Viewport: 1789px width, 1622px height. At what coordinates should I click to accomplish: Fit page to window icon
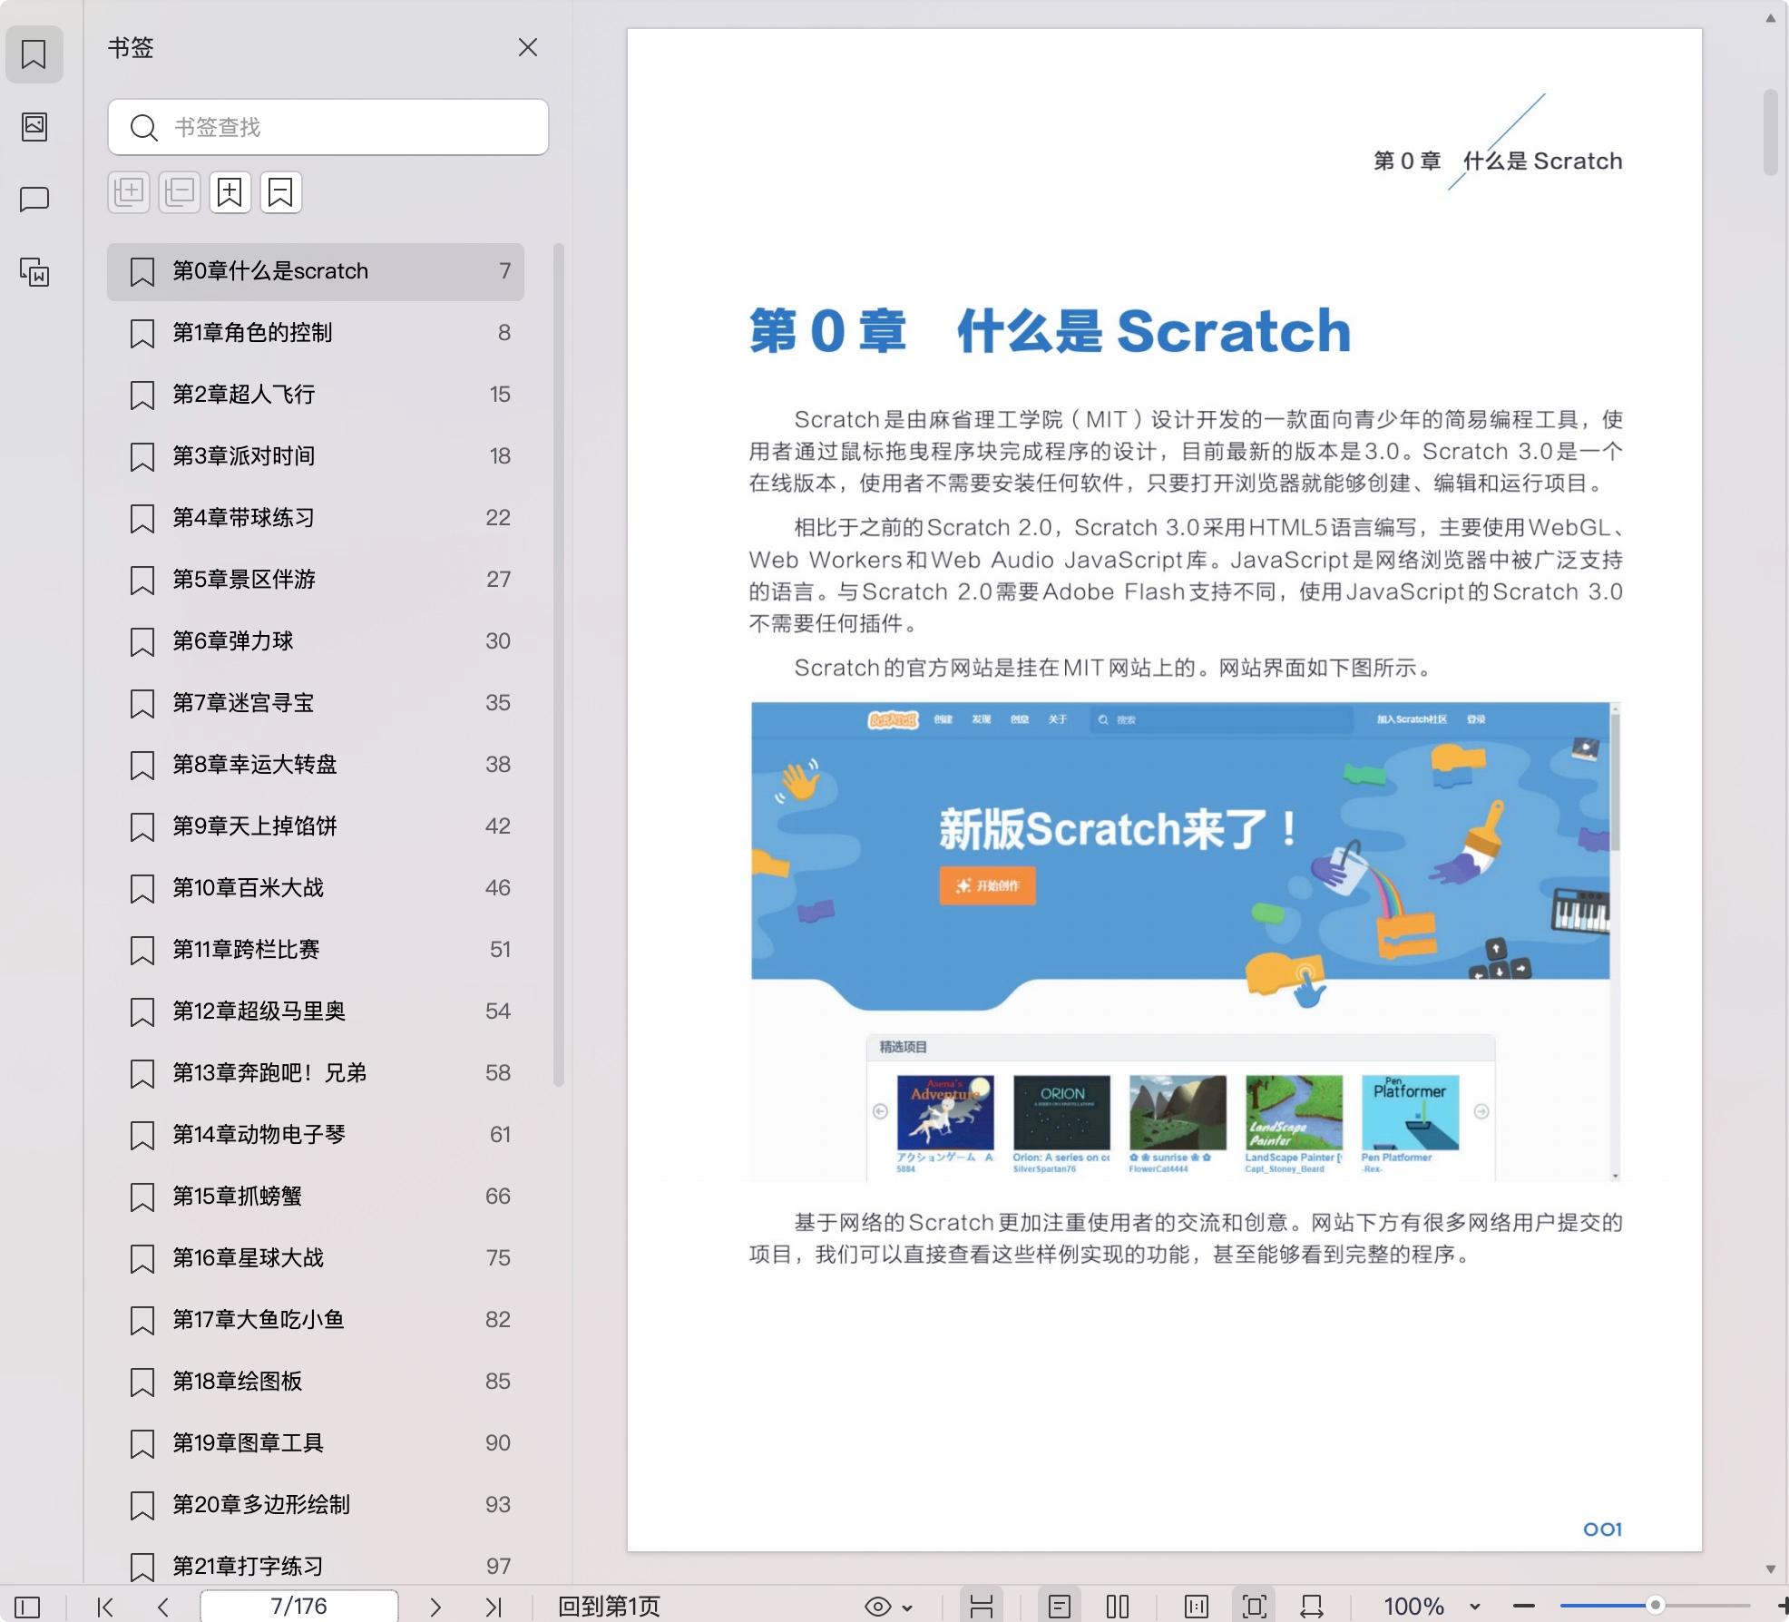click(1254, 1607)
